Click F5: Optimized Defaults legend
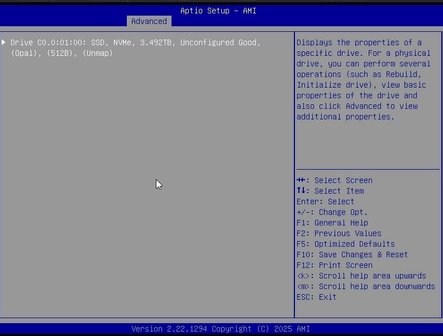443x336 pixels. tap(345, 244)
